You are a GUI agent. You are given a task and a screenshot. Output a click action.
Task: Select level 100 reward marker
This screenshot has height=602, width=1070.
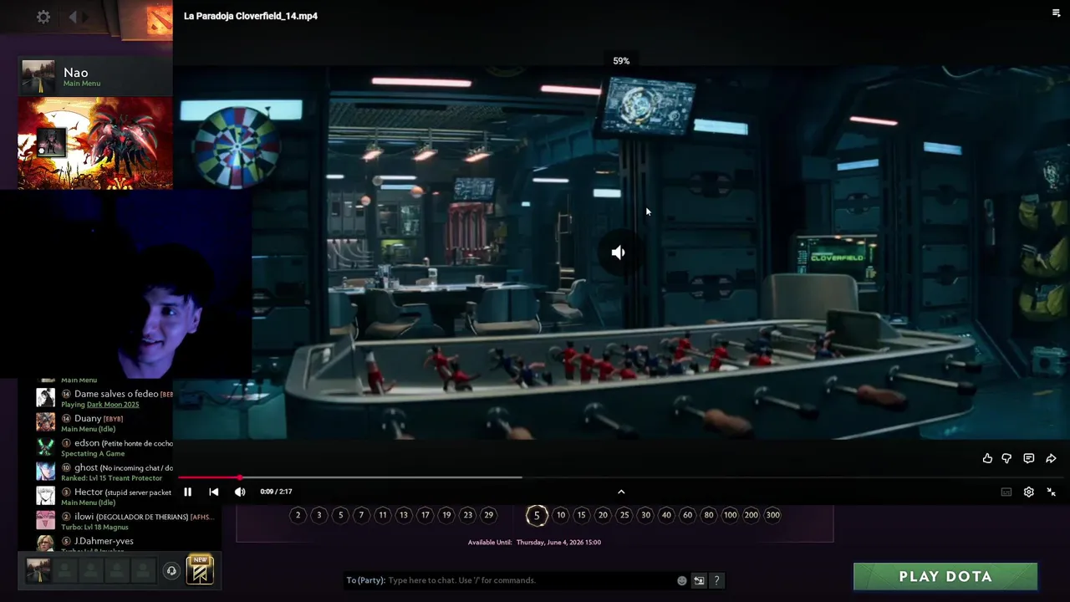point(731,515)
